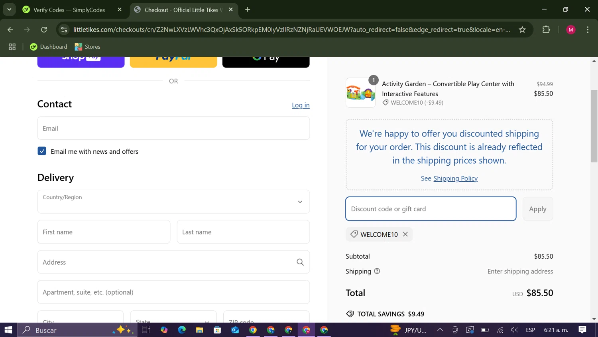This screenshot has width=598, height=337.
Task: Open Chrome three-dot menu
Action: coord(588,30)
